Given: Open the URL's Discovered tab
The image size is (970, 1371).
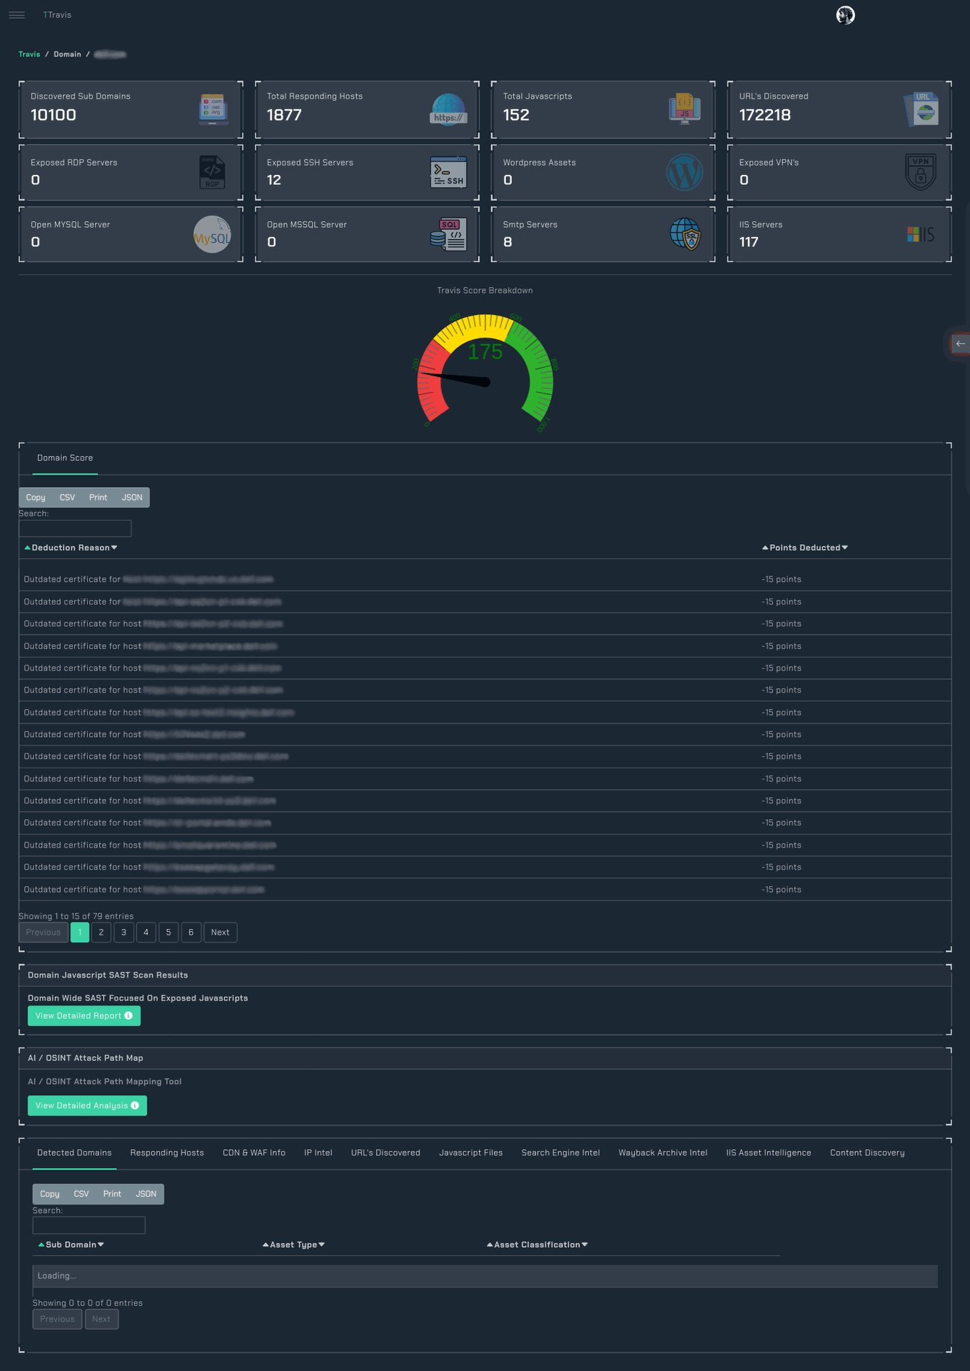Looking at the screenshot, I should [385, 1152].
